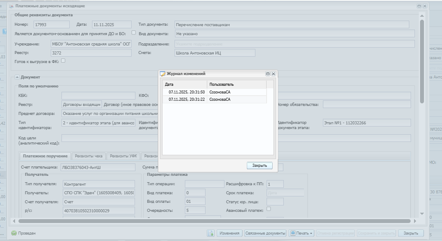Click the Номер field with 17993
The image size is (442, 241).
(x=52, y=24)
